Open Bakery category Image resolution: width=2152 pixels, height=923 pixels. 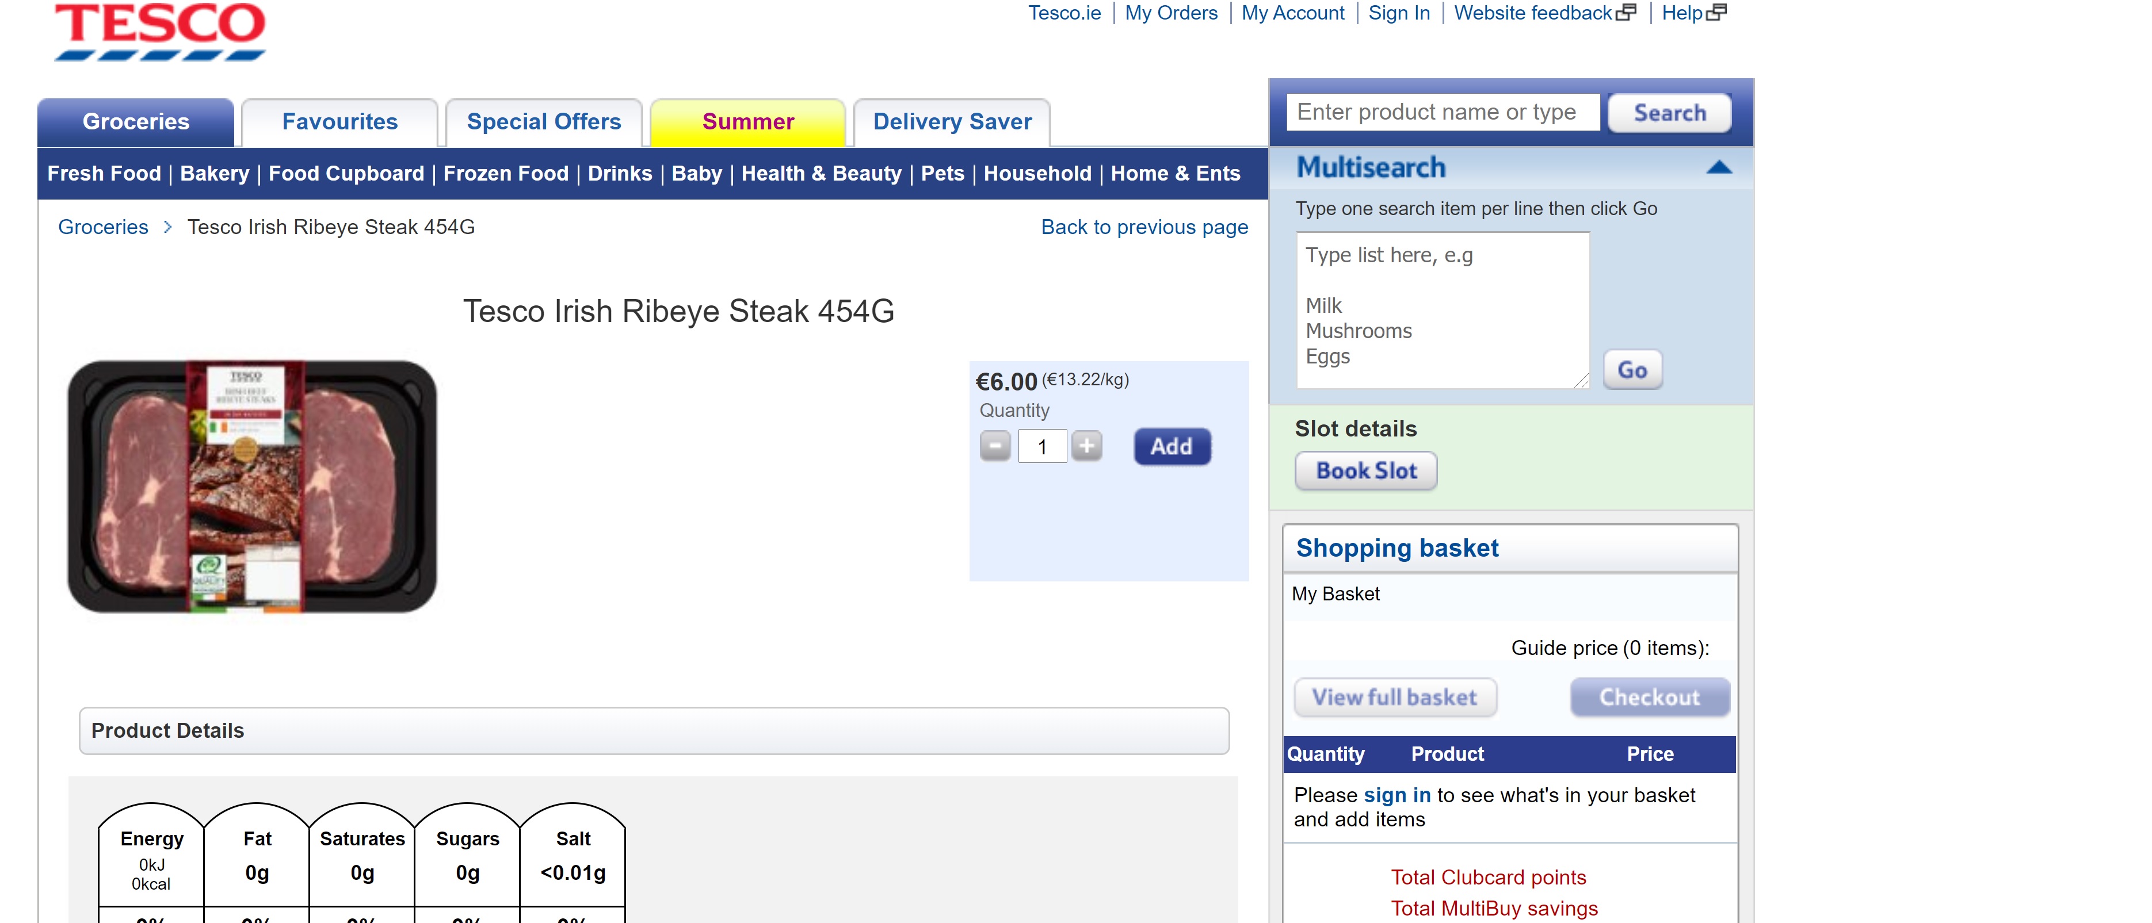point(215,174)
